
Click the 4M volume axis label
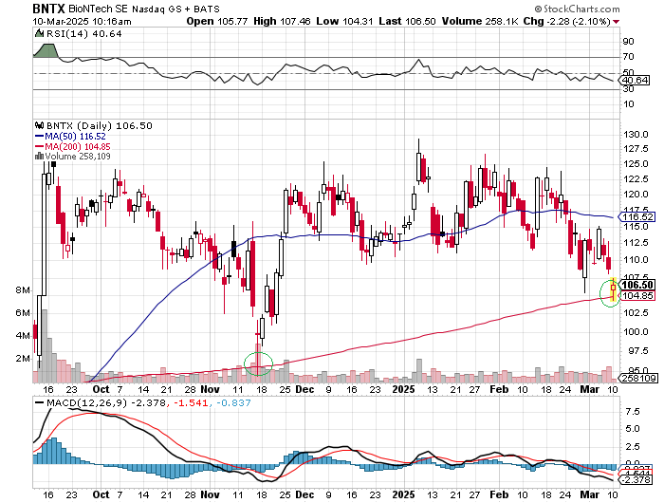[x=23, y=336]
